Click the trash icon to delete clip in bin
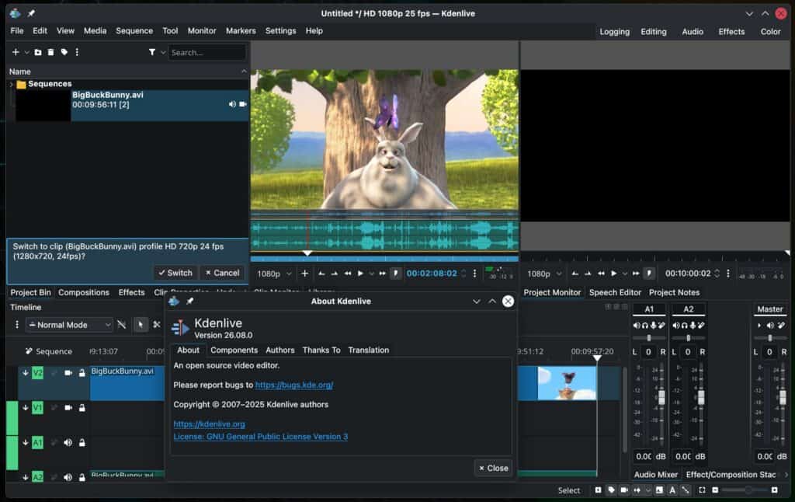This screenshot has height=502, width=795. (50, 52)
